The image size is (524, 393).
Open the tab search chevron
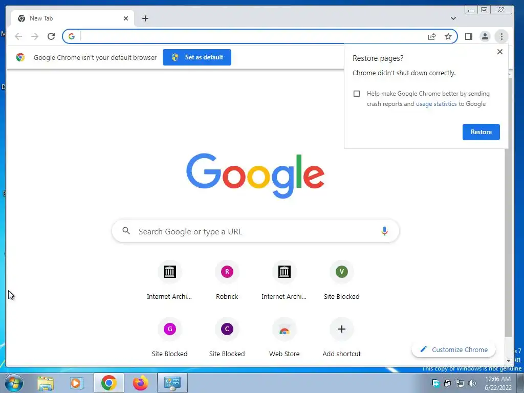(x=453, y=18)
